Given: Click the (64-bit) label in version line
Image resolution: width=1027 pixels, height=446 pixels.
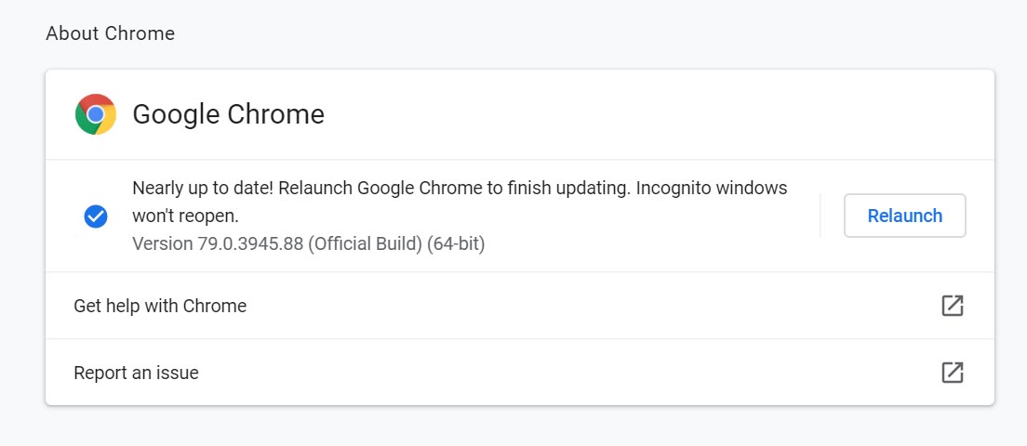Looking at the screenshot, I should pyautogui.click(x=456, y=244).
